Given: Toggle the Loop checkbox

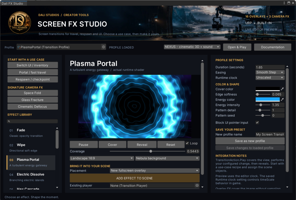Looking at the screenshot, I should (x=187, y=143).
